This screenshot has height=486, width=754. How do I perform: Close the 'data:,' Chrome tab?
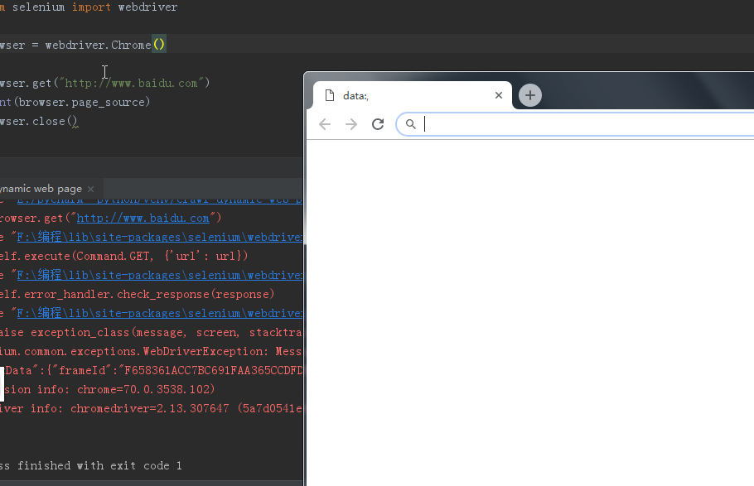pyautogui.click(x=499, y=95)
